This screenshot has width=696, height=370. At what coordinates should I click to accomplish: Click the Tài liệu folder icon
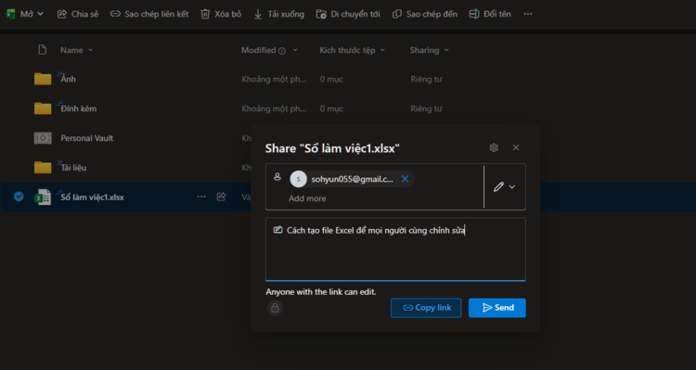[x=43, y=168]
